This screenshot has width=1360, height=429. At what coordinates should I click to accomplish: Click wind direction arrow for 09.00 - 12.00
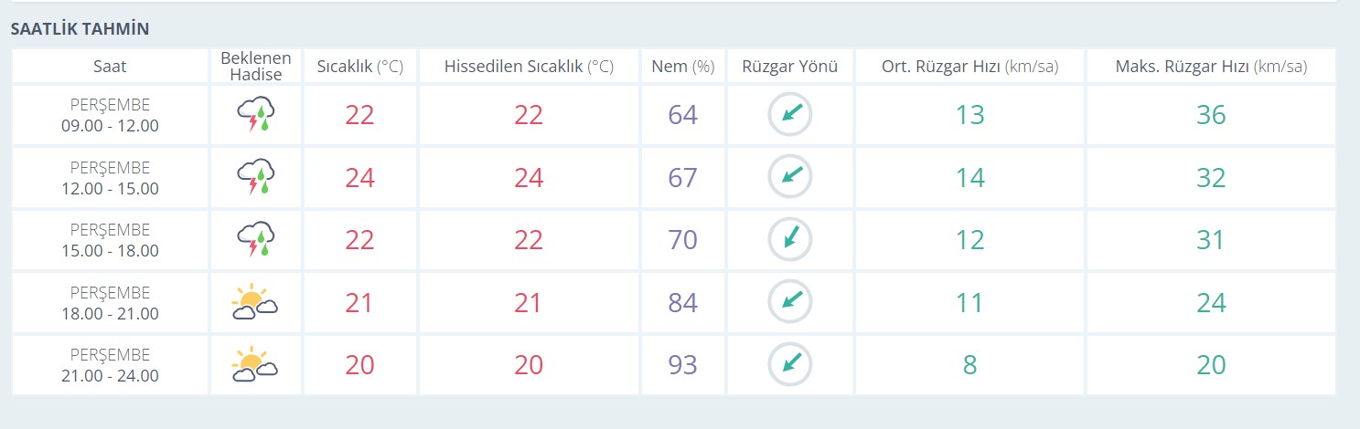(x=790, y=115)
